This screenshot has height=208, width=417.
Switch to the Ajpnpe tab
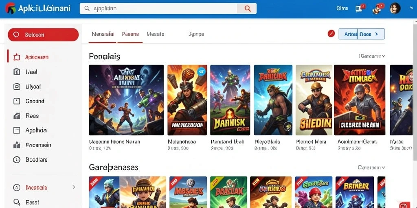196,34
